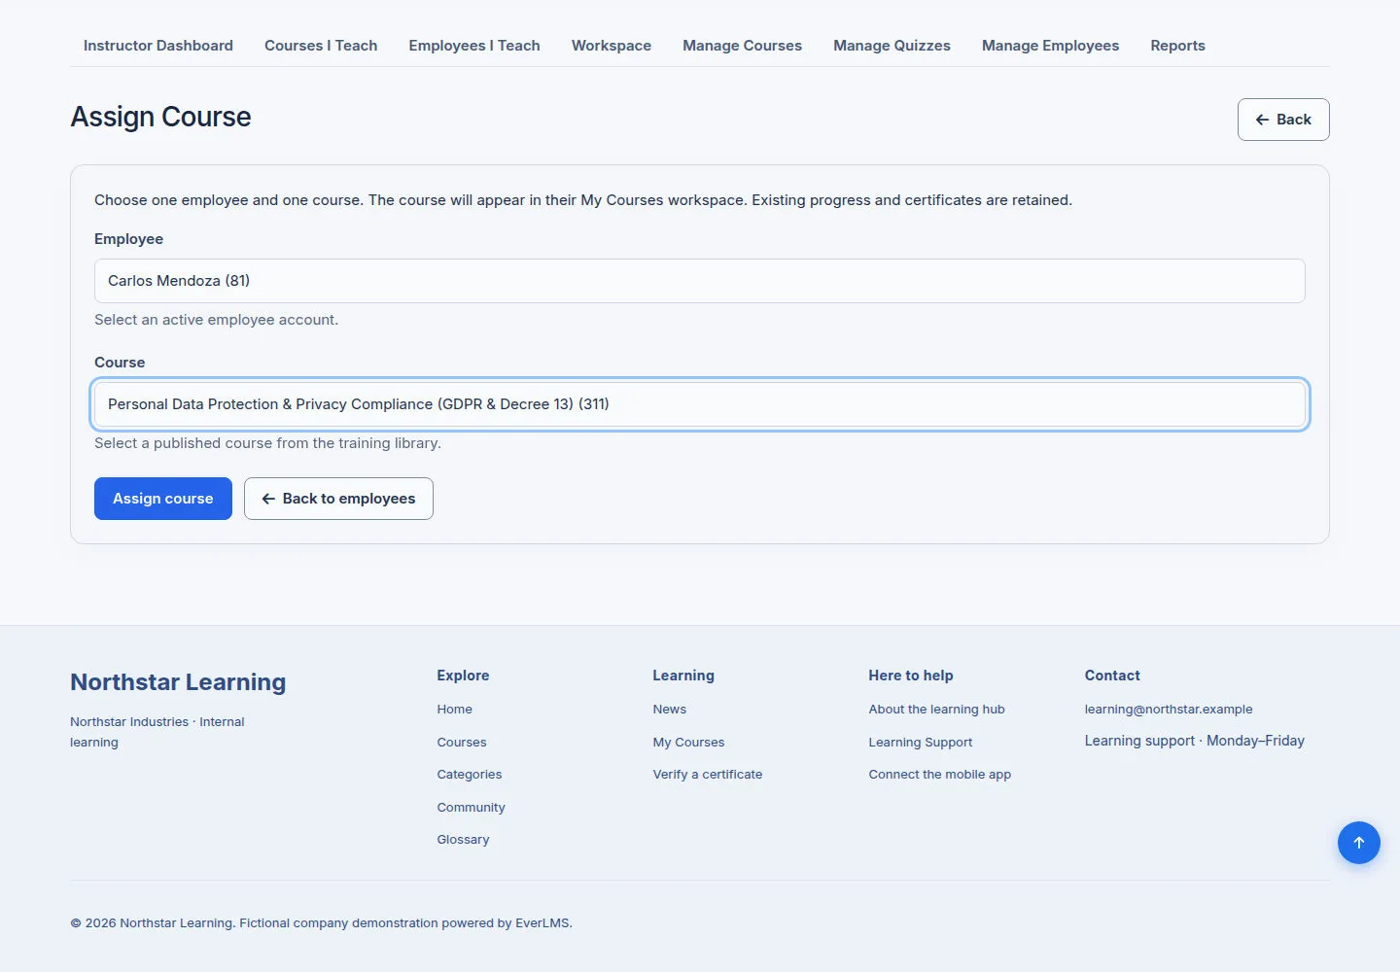Click the 'Here to help' footer heading
The width and height of the screenshot is (1400, 972).
[911, 676]
